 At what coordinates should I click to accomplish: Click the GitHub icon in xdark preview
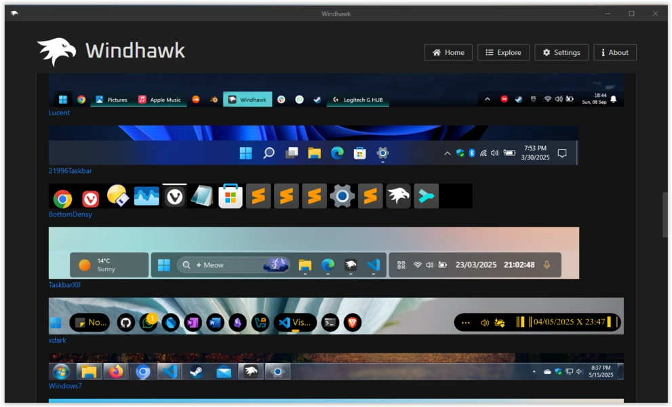tap(125, 322)
